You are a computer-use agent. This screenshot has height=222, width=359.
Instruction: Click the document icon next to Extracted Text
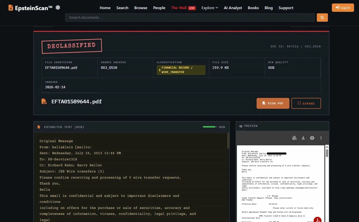tap(39, 127)
